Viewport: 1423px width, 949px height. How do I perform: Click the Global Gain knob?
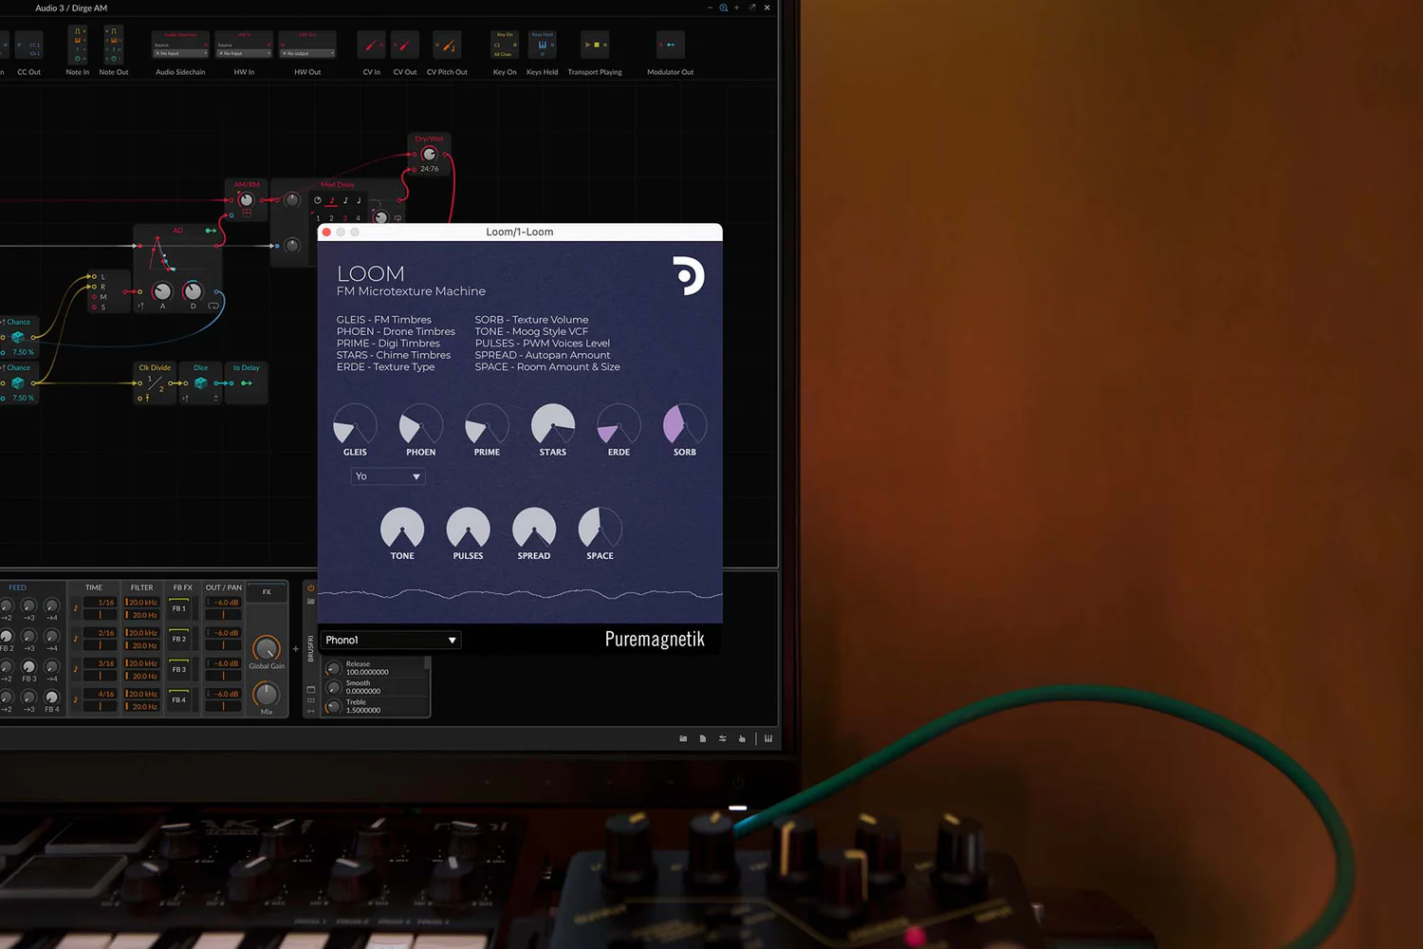coord(267,648)
